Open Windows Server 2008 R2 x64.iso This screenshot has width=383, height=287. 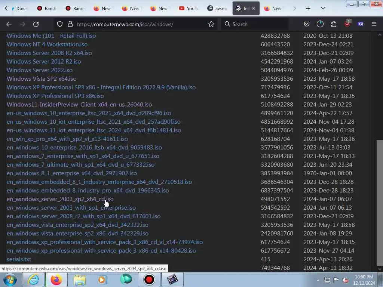pos(49,53)
